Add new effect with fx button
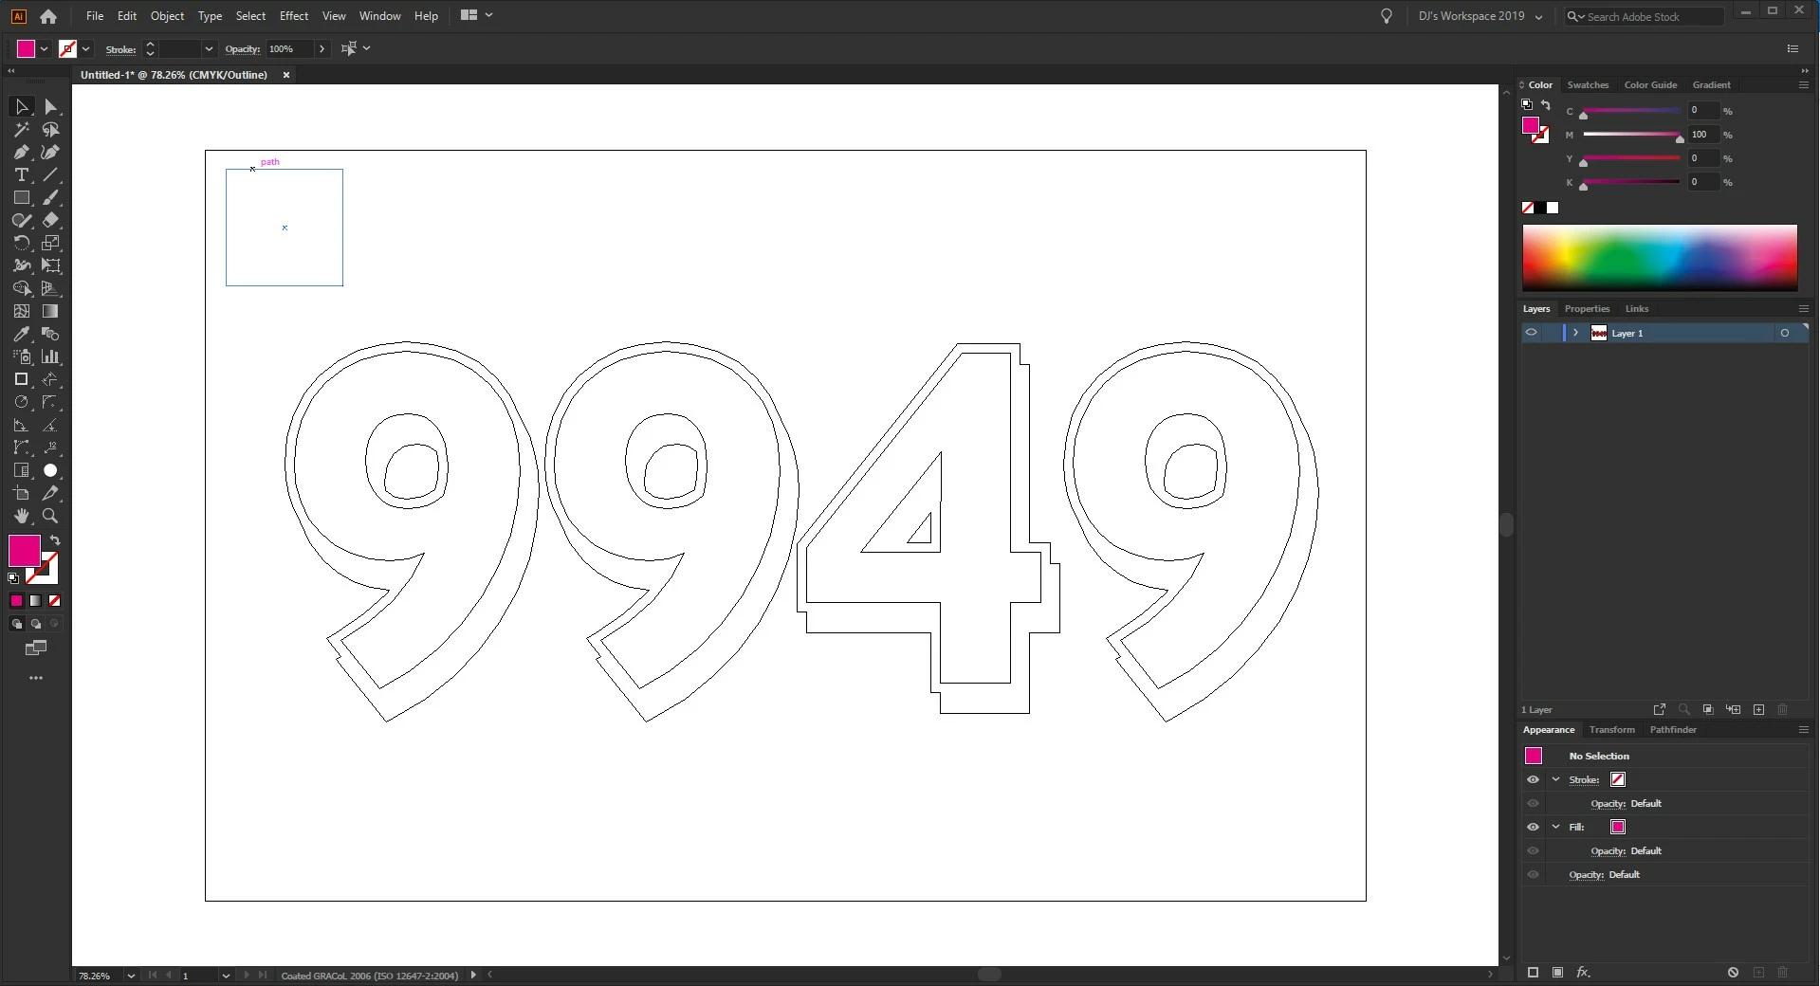This screenshot has height=986, width=1820. click(1583, 972)
